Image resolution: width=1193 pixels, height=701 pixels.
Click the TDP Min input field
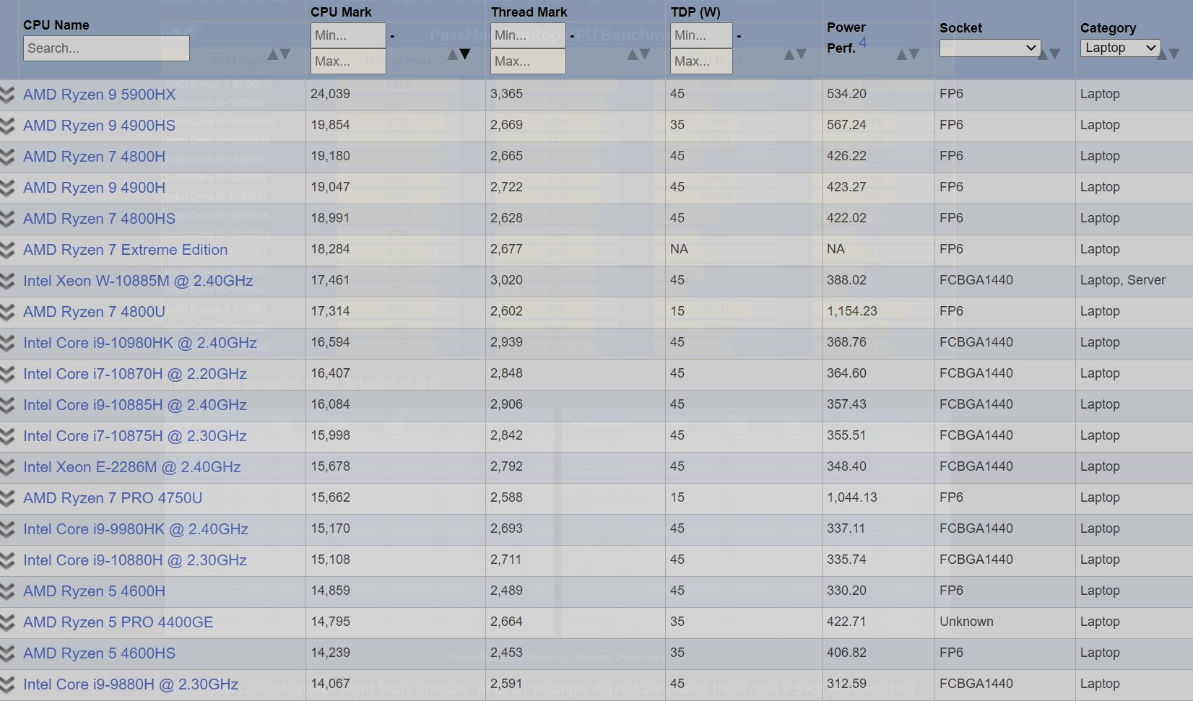point(701,35)
